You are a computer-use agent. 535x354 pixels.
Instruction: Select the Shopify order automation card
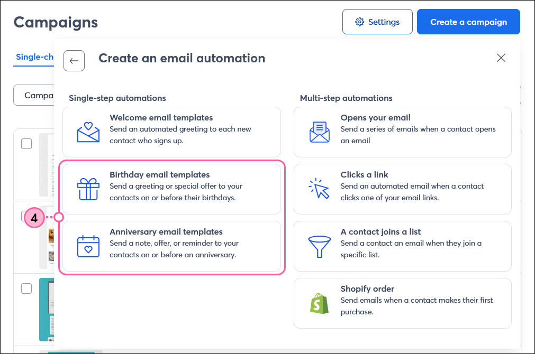402,303
